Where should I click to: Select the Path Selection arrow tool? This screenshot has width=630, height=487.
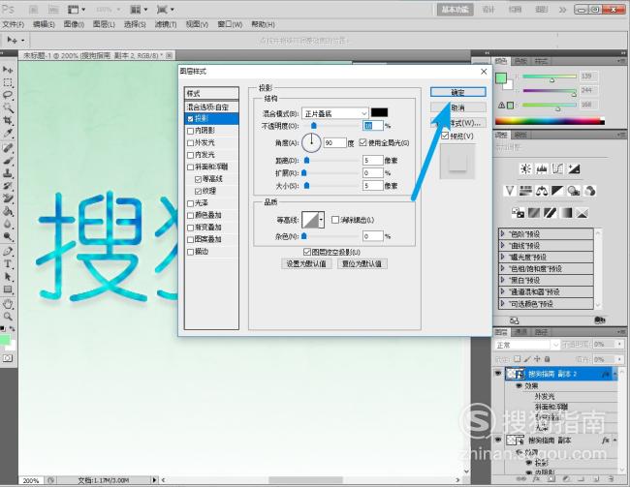coord(8,277)
